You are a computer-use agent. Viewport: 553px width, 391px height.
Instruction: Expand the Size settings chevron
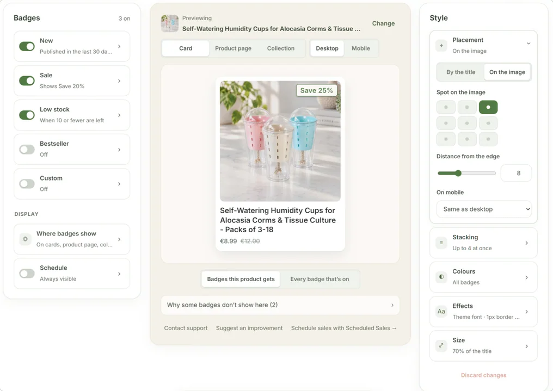point(526,346)
